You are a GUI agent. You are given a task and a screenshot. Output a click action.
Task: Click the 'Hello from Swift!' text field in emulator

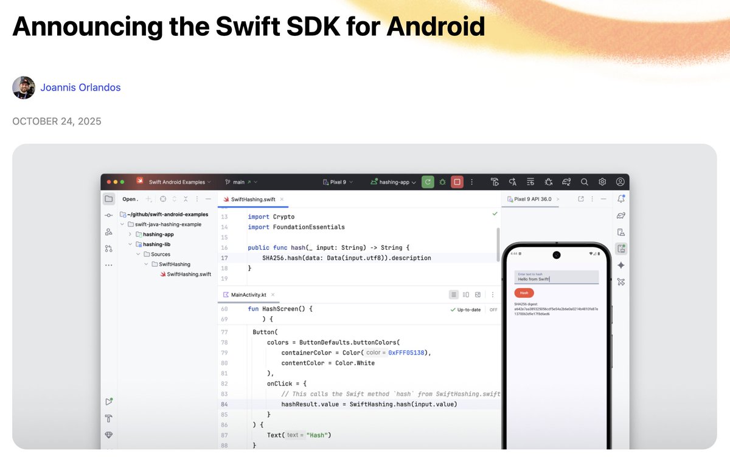click(556, 277)
